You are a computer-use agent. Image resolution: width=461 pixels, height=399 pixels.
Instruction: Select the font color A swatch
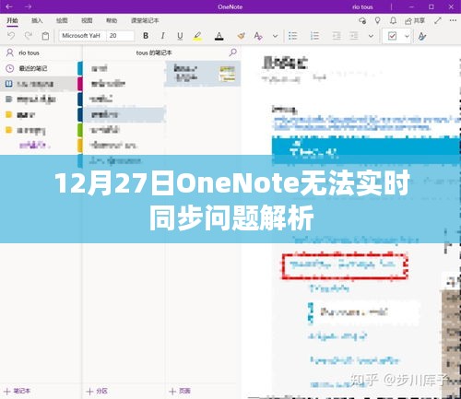tap(219, 36)
